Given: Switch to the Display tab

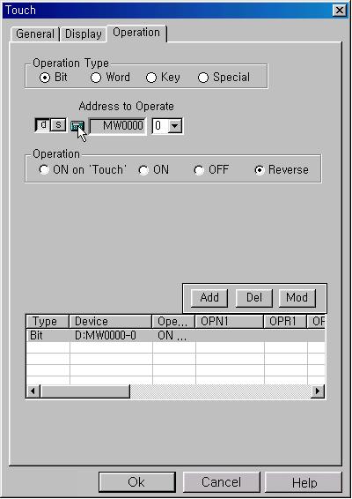Looking at the screenshot, I should coord(84,34).
